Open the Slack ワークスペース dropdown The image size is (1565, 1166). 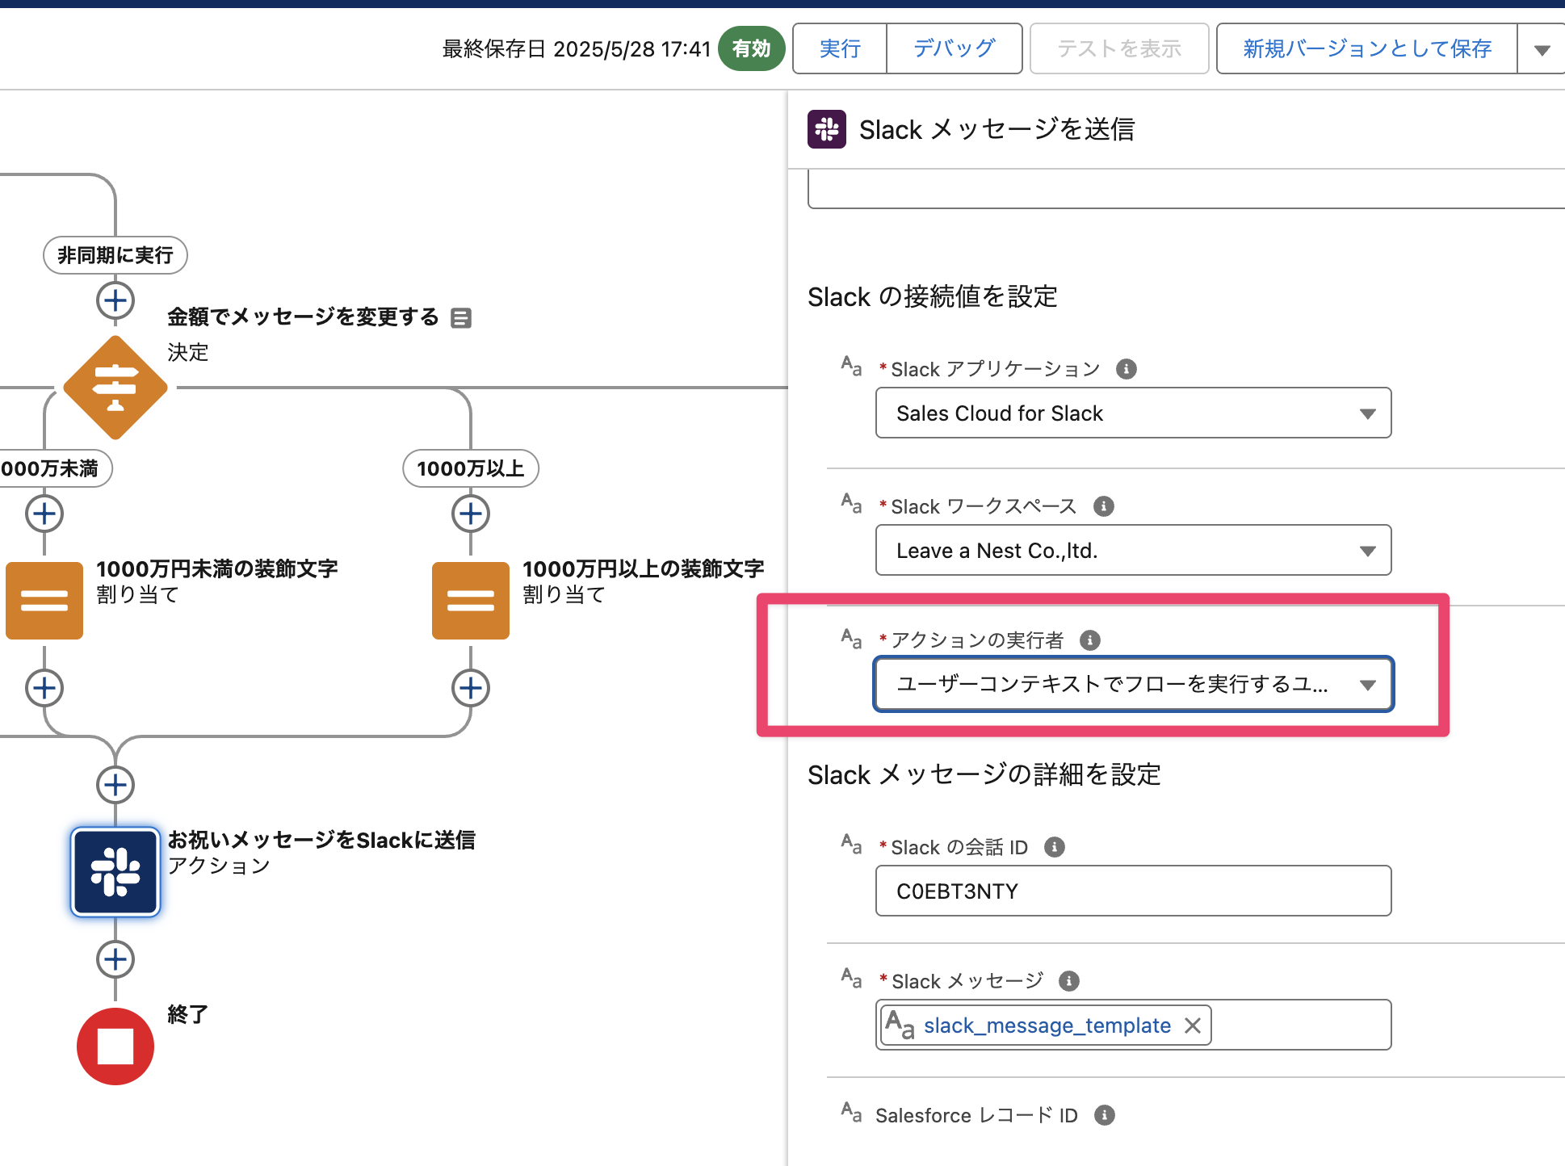click(x=1133, y=551)
